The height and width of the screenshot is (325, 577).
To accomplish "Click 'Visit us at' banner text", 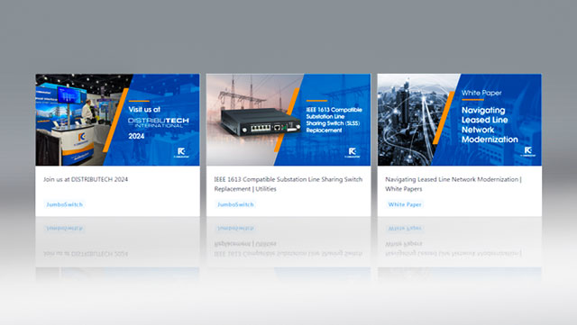I will 144,109.
